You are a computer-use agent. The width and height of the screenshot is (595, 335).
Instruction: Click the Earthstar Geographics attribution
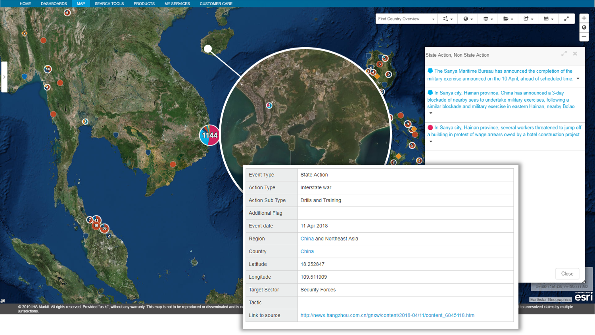pyautogui.click(x=551, y=300)
